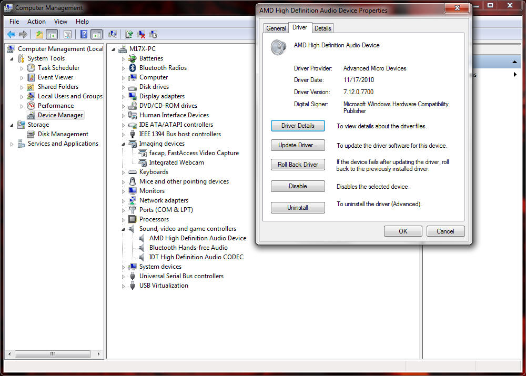This screenshot has height=376, width=526.
Task: Expand Mice and other pointing devices
Action: pyautogui.click(x=123, y=182)
